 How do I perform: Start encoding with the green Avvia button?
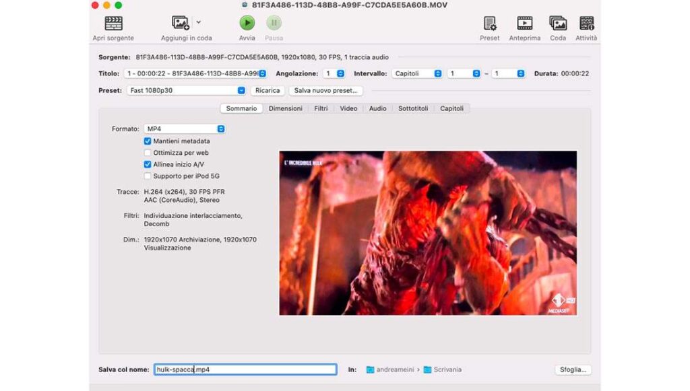pos(247,23)
